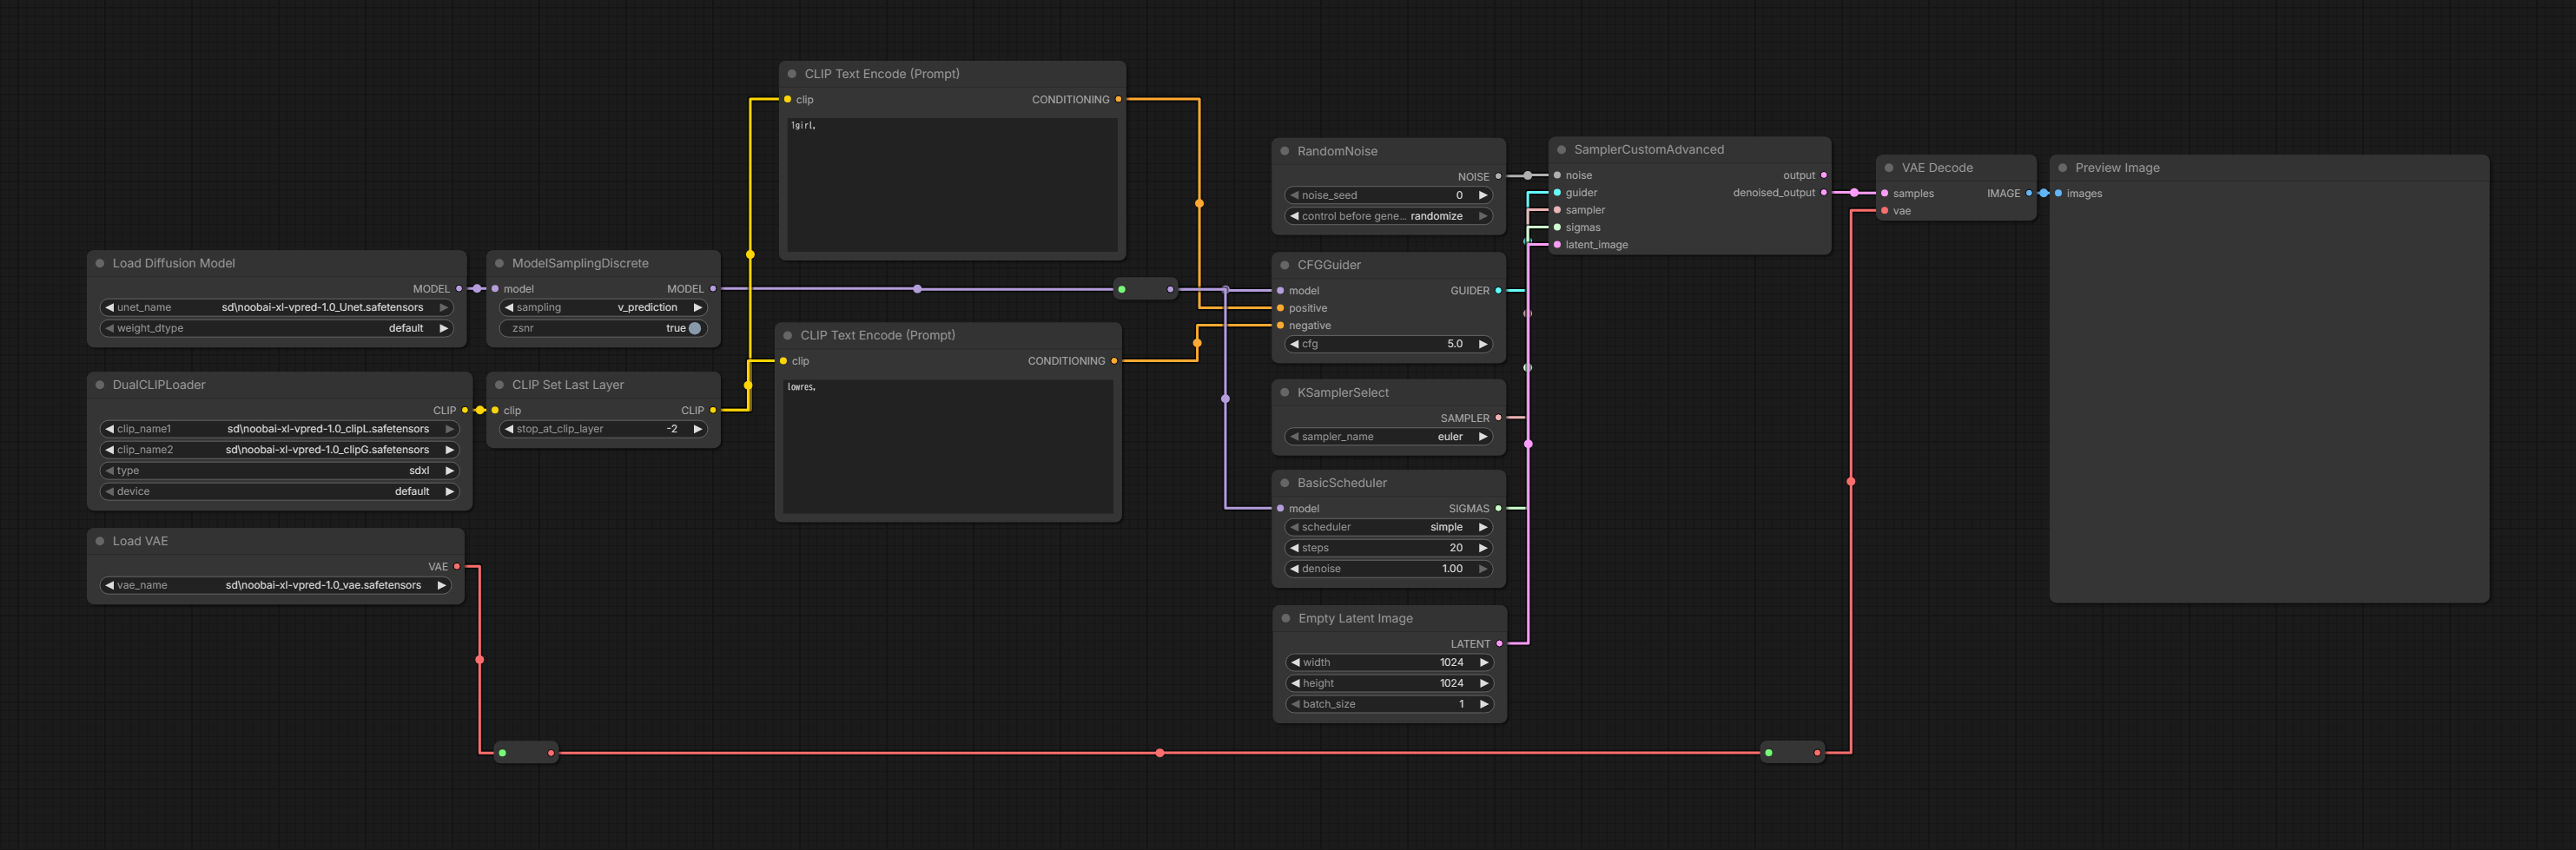Screen dimensions: 2576x850
Task: Open the control before generate randomize selector
Action: [1388, 216]
